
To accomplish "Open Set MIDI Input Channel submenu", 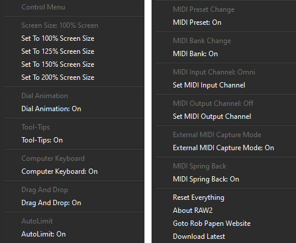I will [226, 85].
